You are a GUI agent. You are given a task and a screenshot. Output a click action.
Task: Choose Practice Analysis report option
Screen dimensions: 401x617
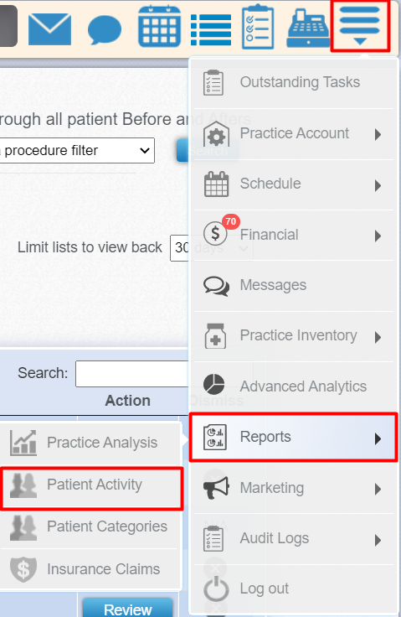click(90, 443)
